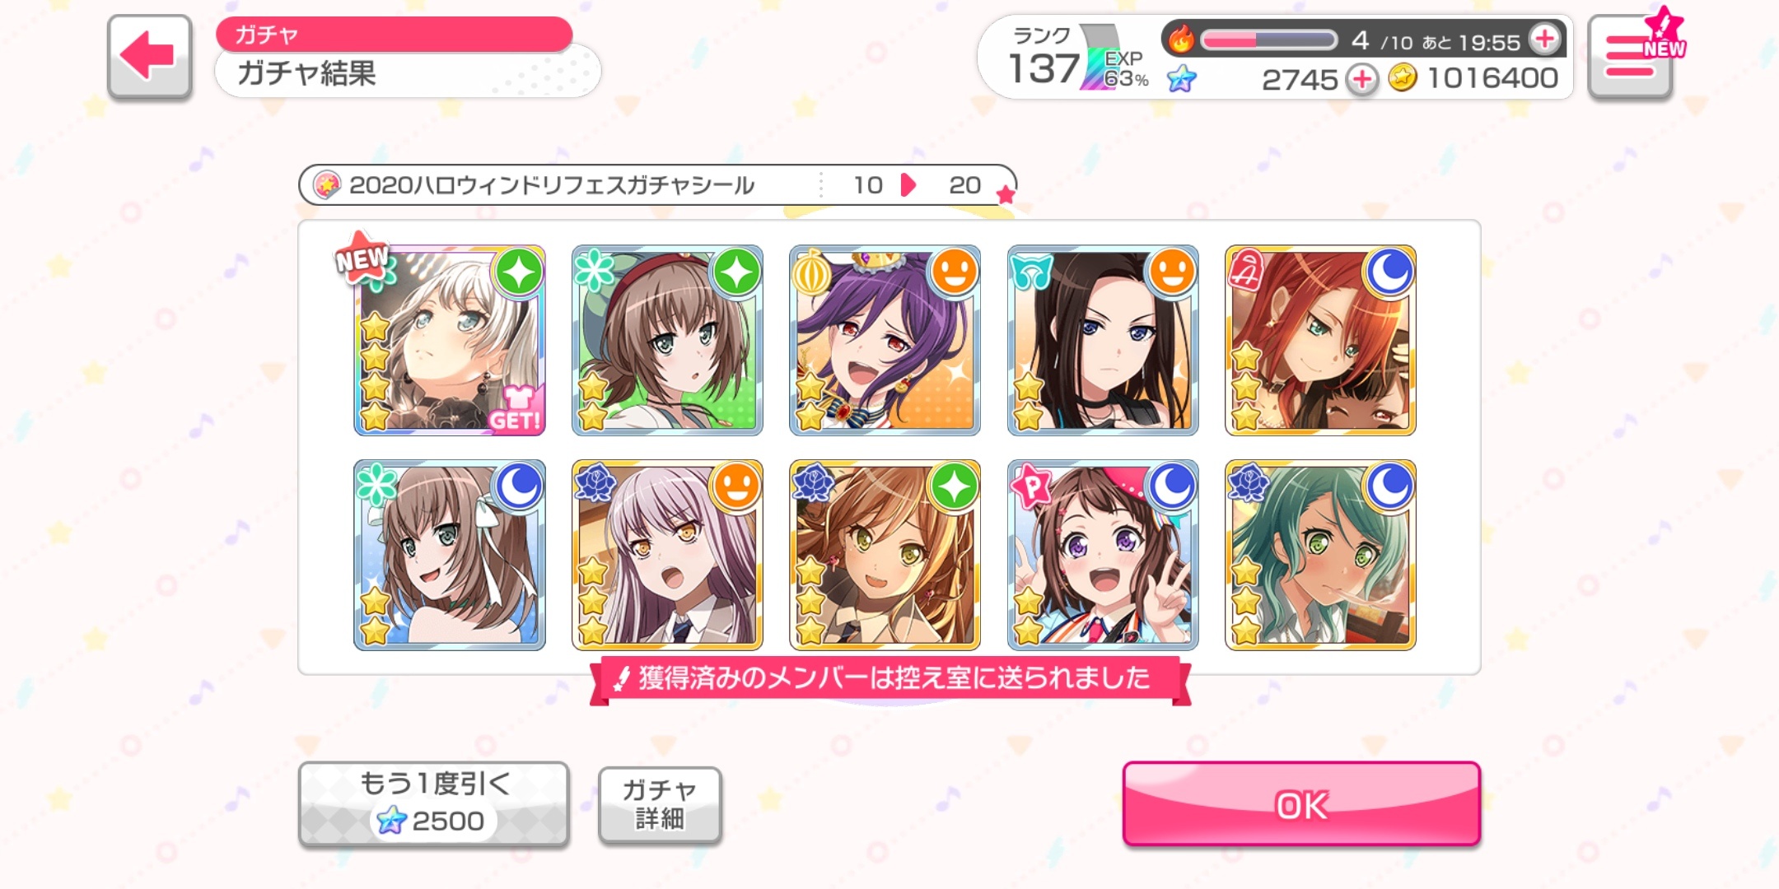Screen dimensions: 1779x889
Task: Pull again for 2500 stars
Action: (434, 804)
